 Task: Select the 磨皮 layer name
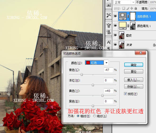coord(129,35)
